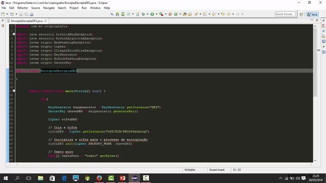Open the File menu
326x183 pixels.
point(4,8)
